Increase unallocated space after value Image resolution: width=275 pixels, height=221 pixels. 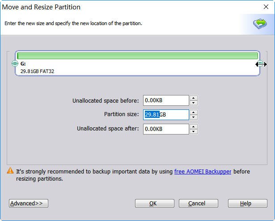tap(193, 126)
